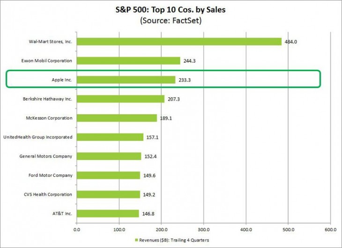Click the CVS Health Corporation label

click(48, 194)
